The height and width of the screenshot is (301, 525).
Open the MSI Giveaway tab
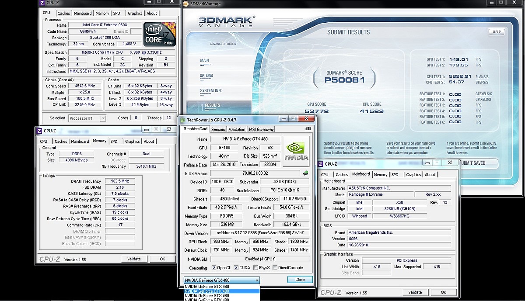[x=261, y=129]
